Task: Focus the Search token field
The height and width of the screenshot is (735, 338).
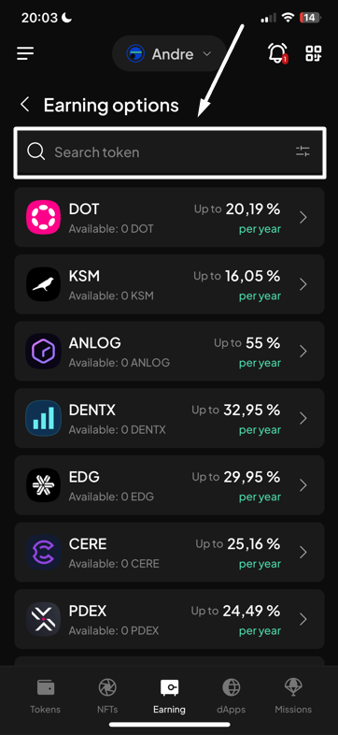Action: tap(170, 151)
